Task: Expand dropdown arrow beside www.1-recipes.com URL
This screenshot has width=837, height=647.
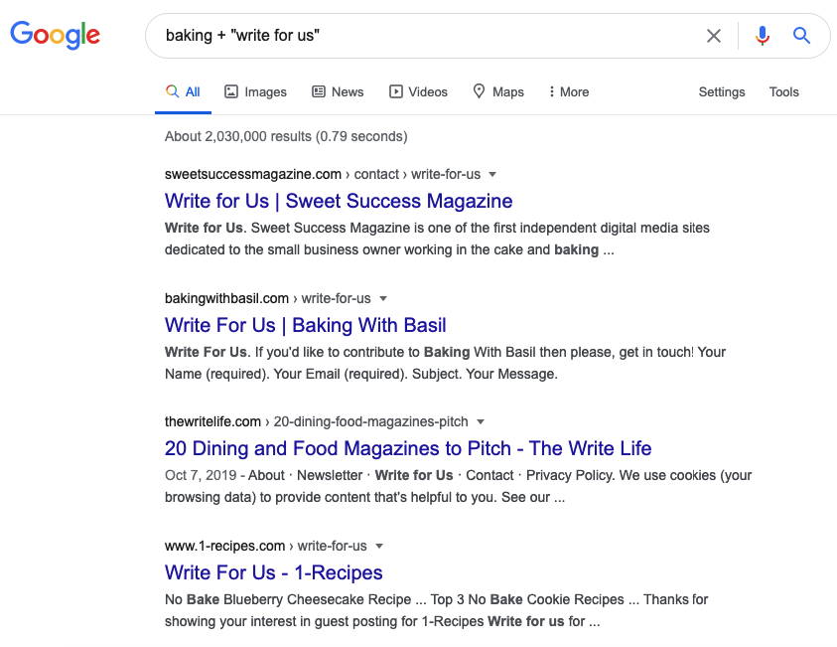Action: tap(379, 546)
